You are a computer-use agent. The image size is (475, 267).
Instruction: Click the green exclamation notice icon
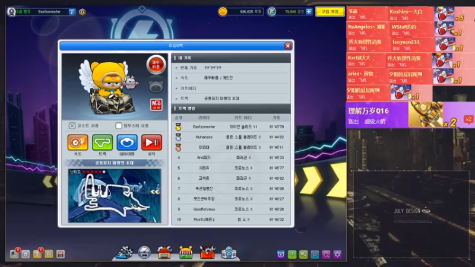pos(292,255)
